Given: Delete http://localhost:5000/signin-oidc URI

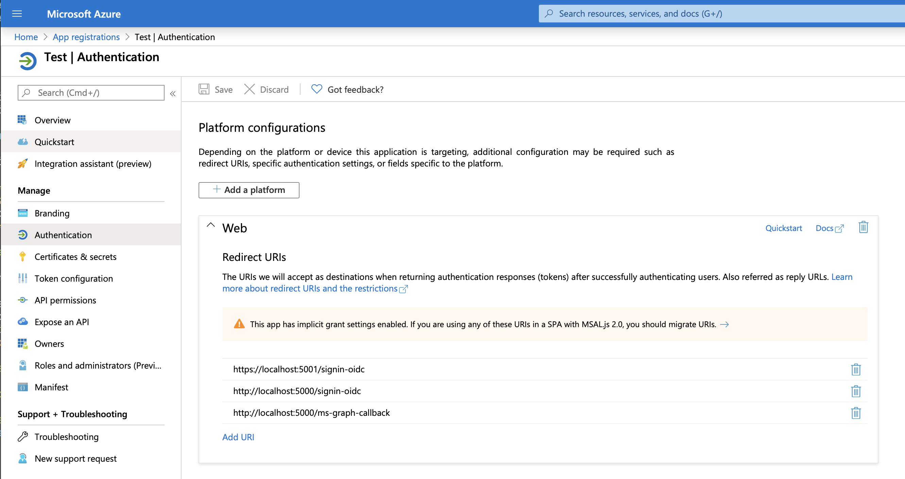Looking at the screenshot, I should 856,391.
